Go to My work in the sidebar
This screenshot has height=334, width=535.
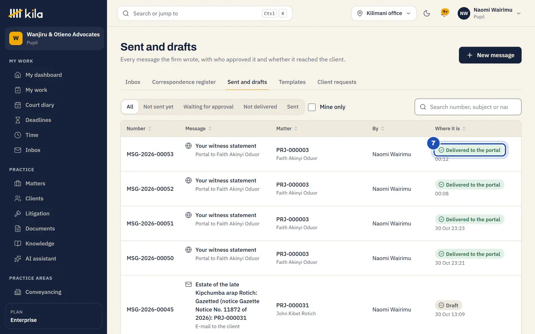pos(53,90)
